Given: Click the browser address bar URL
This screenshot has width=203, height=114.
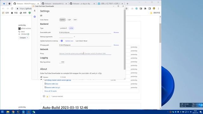Looking at the screenshot, I should (x=25, y=9).
